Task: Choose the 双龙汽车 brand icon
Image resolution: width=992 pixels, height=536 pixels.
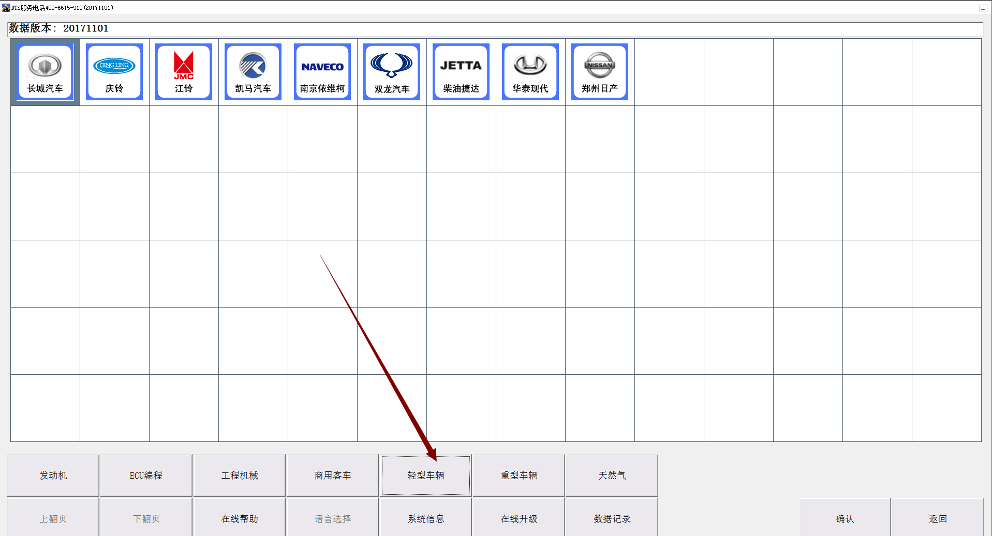Action: tap(392, 72)
